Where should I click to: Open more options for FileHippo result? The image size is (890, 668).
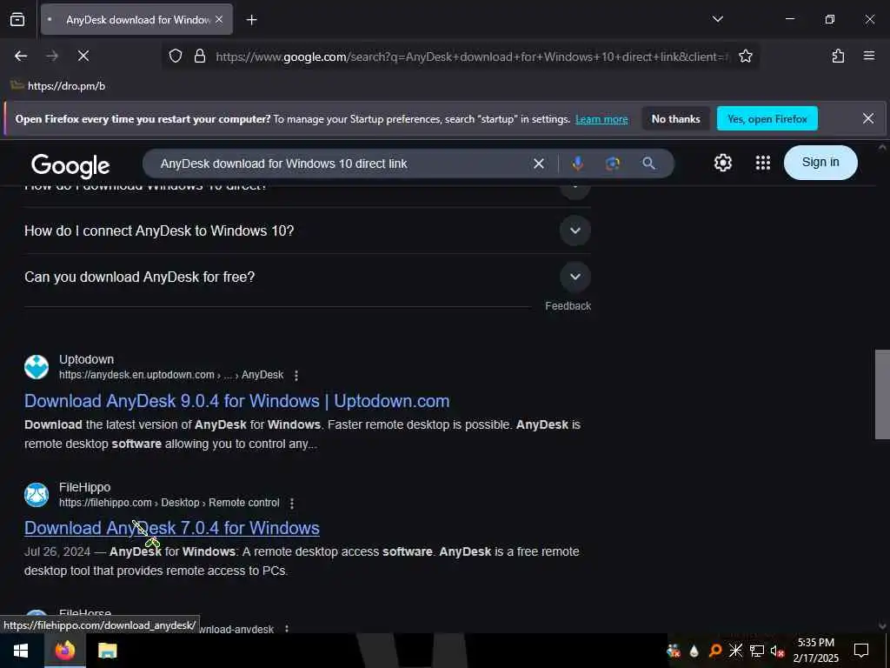pyautogui.click(x=292, y=504)
